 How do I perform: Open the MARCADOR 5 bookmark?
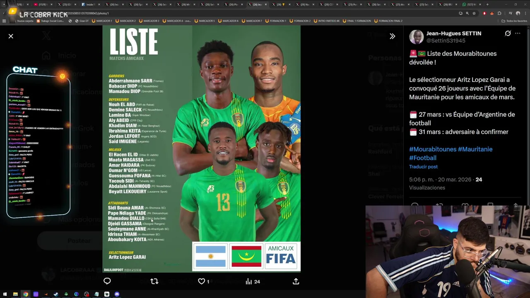pos(204,21)
